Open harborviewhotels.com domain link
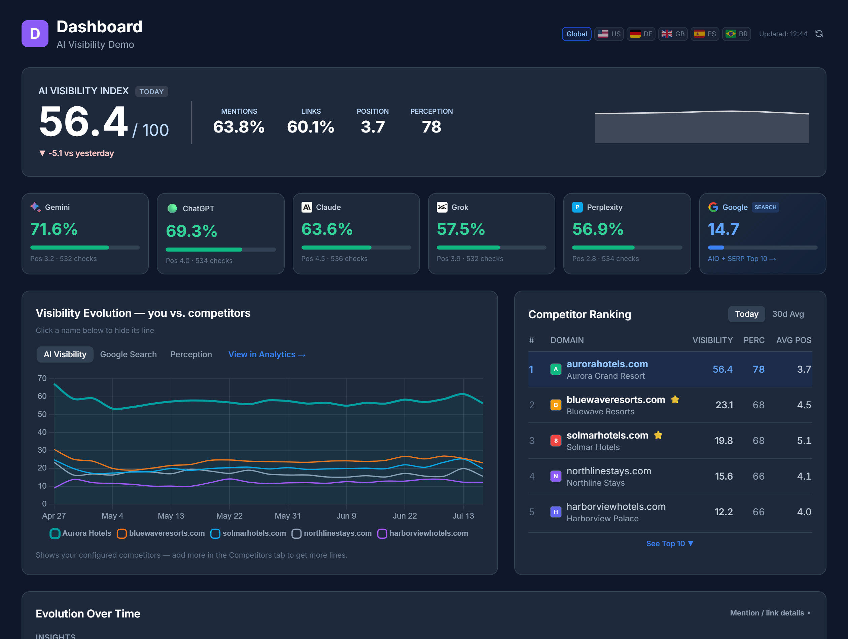Screen dimensions: 848x639 616,506
